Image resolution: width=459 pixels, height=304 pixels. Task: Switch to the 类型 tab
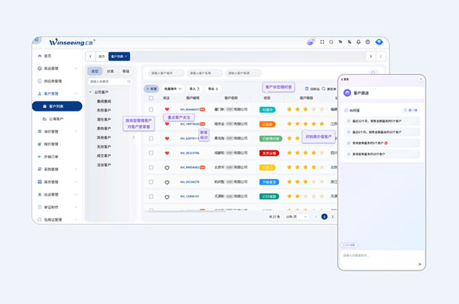click(95, 71)
